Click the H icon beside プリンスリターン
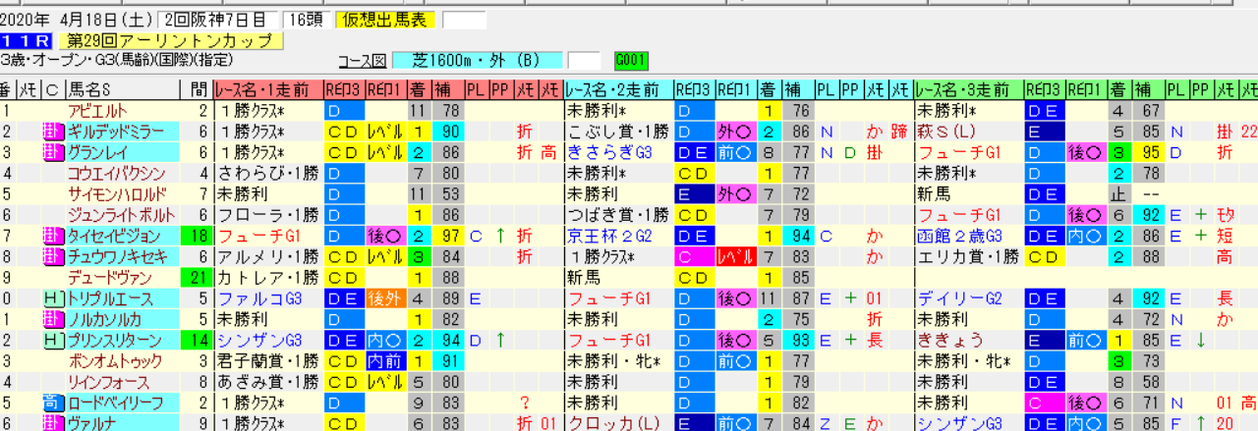Image resolution: width=1258 pixels, height=431 pixels. click(53, 340)
